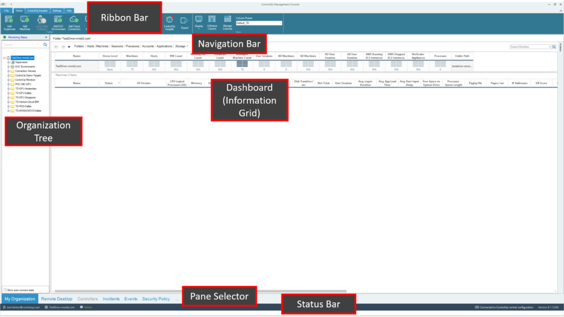Show the Machines view
The width and height of the screenshot is (564, 317).
click(x=102, y=46)
